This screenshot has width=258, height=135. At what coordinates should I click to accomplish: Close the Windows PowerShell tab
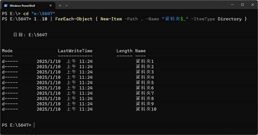click(50, 6)
